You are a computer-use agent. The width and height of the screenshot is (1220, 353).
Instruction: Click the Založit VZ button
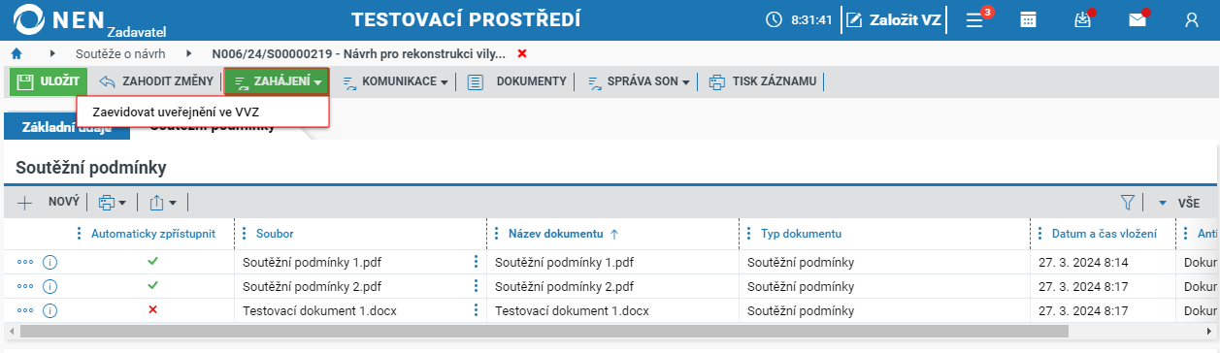pos(895,19)
